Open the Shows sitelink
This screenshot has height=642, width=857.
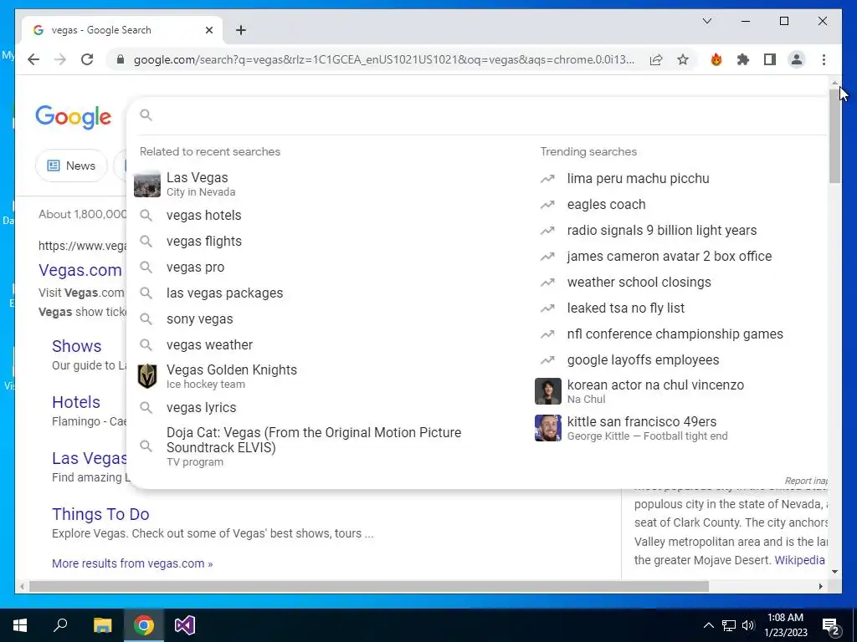(x=76, y=346)
